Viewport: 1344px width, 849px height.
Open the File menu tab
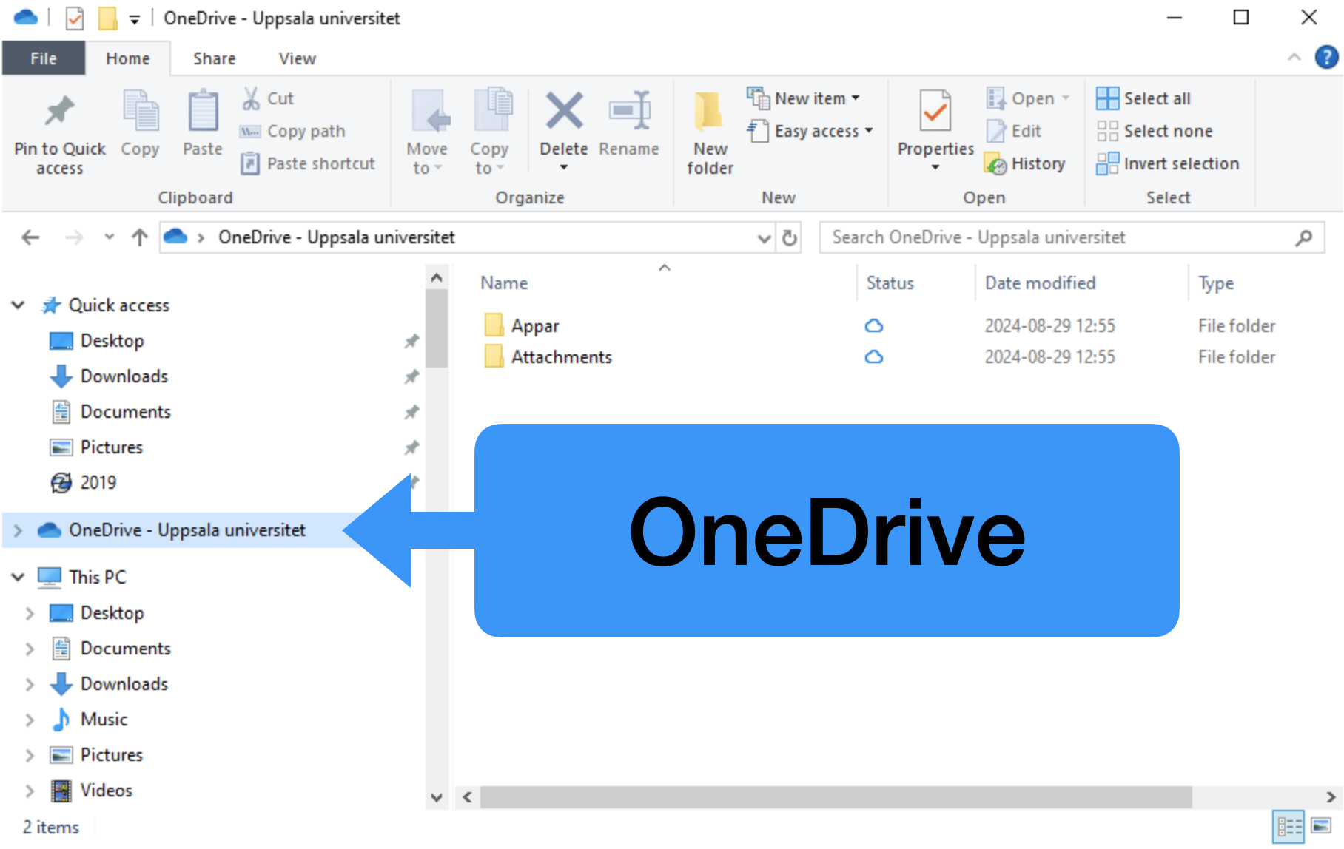click(x=44, y=58)
